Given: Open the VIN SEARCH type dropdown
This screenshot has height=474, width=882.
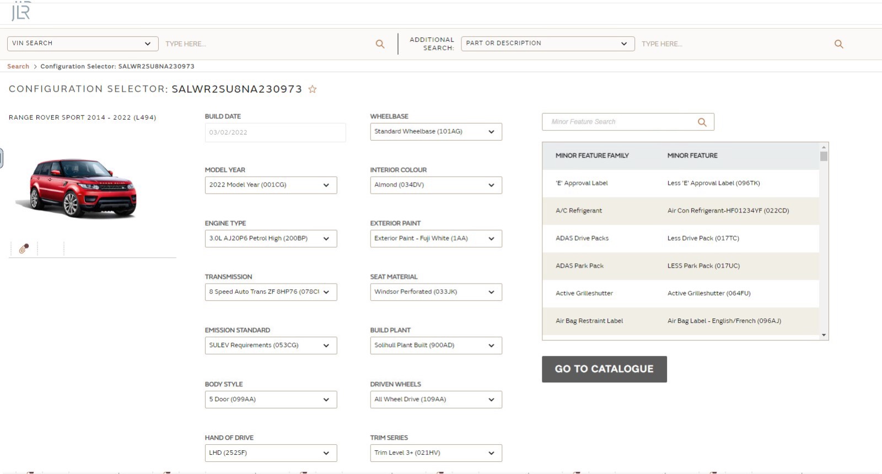Looking at the screenshot, I should pyautogui.click(x=83, y=44).
